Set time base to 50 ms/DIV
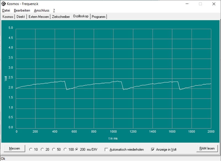 tap(54, 150)
